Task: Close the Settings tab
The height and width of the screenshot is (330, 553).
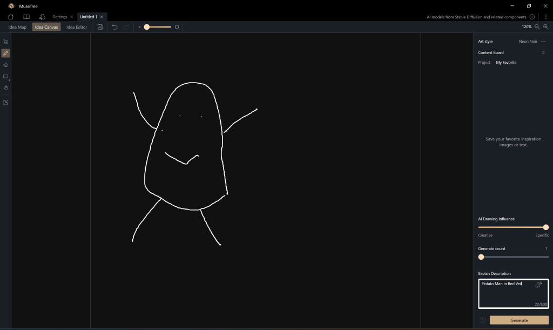Action: coord(72,17)
